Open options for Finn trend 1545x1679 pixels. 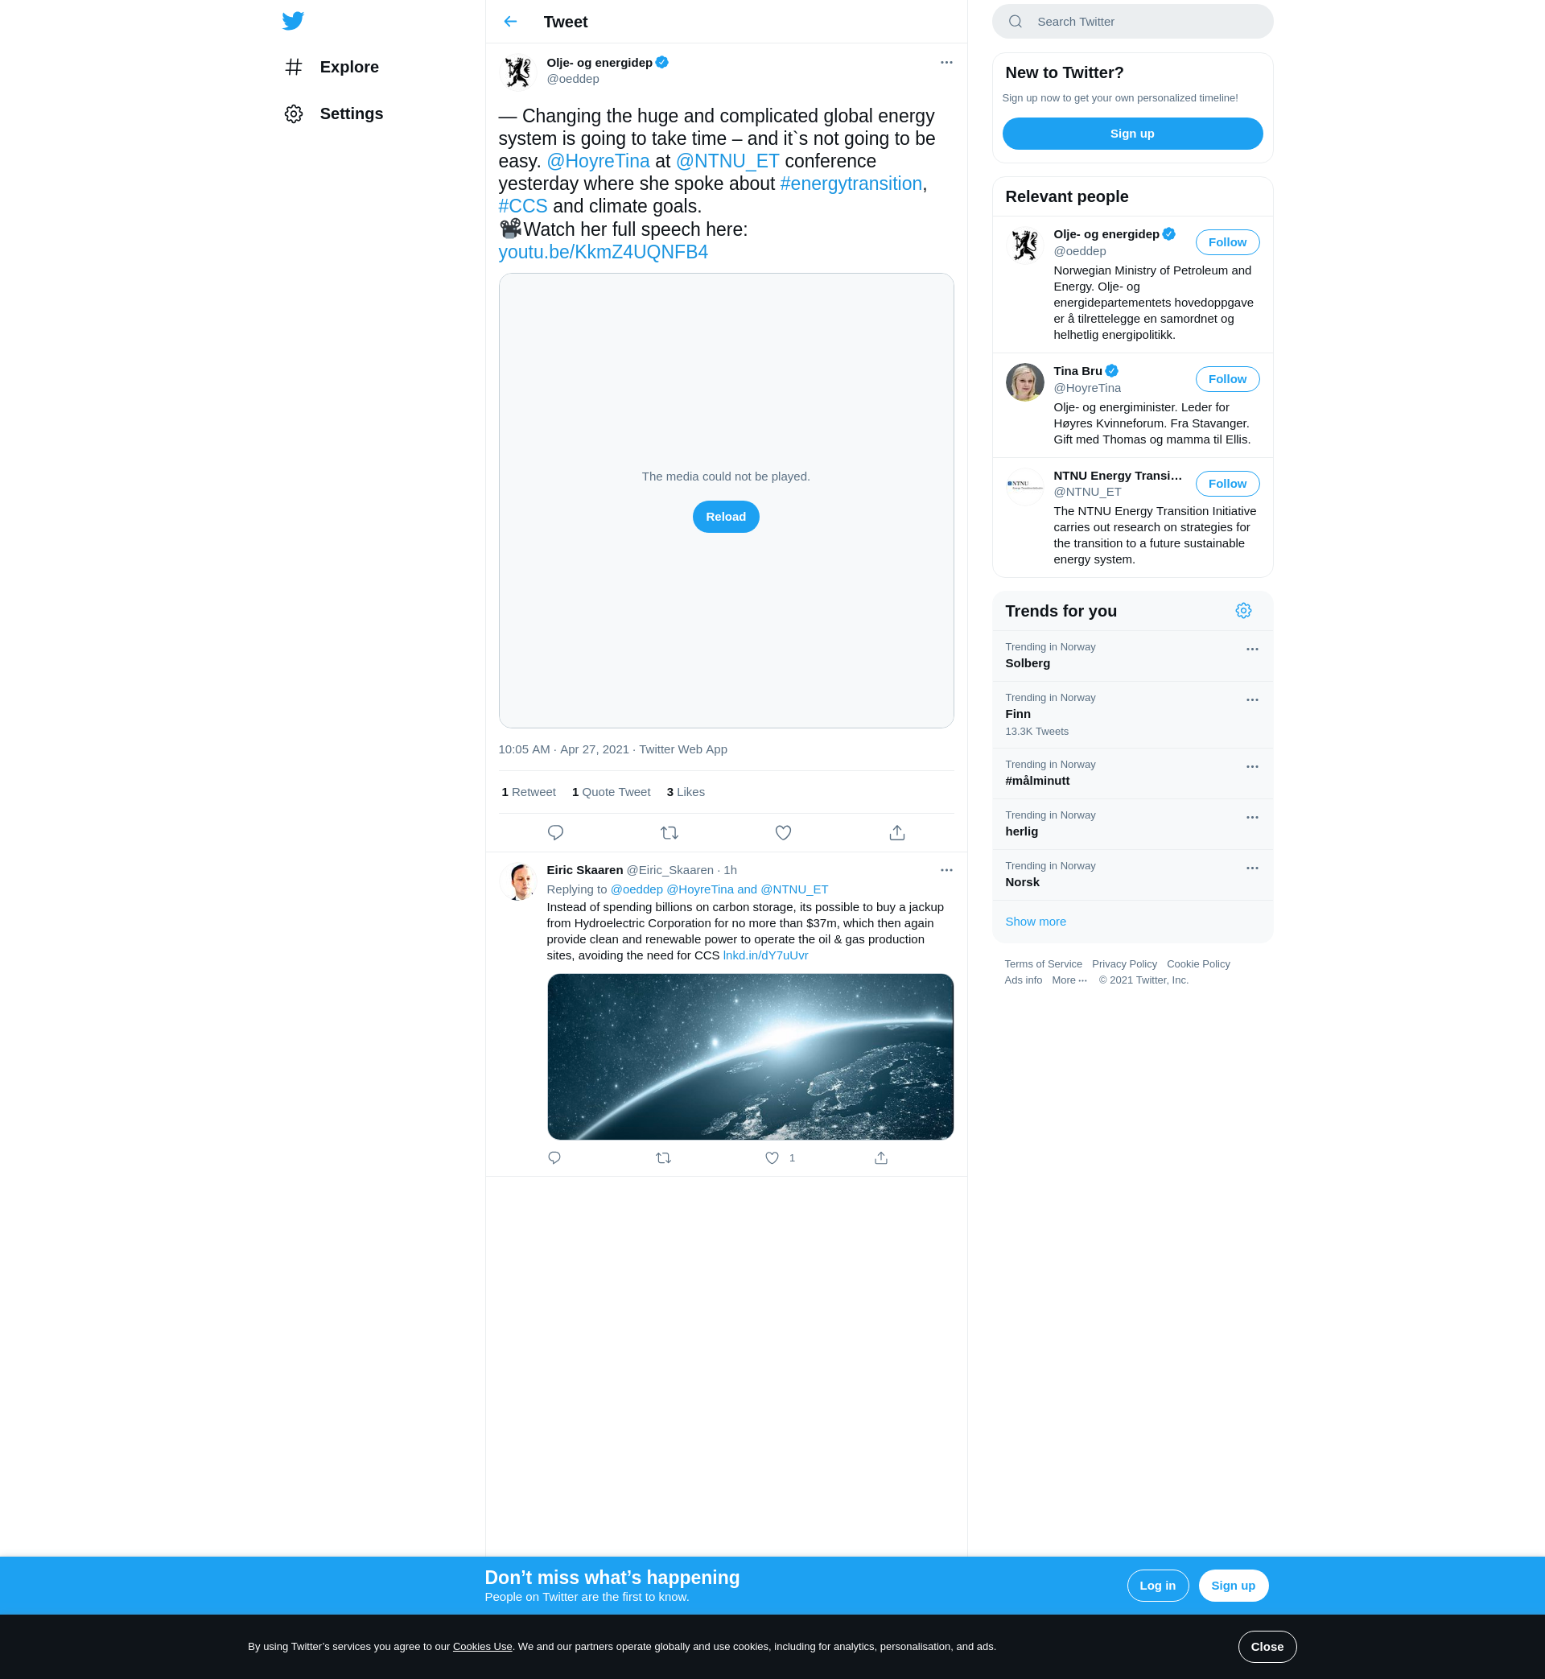point(1251,701)
